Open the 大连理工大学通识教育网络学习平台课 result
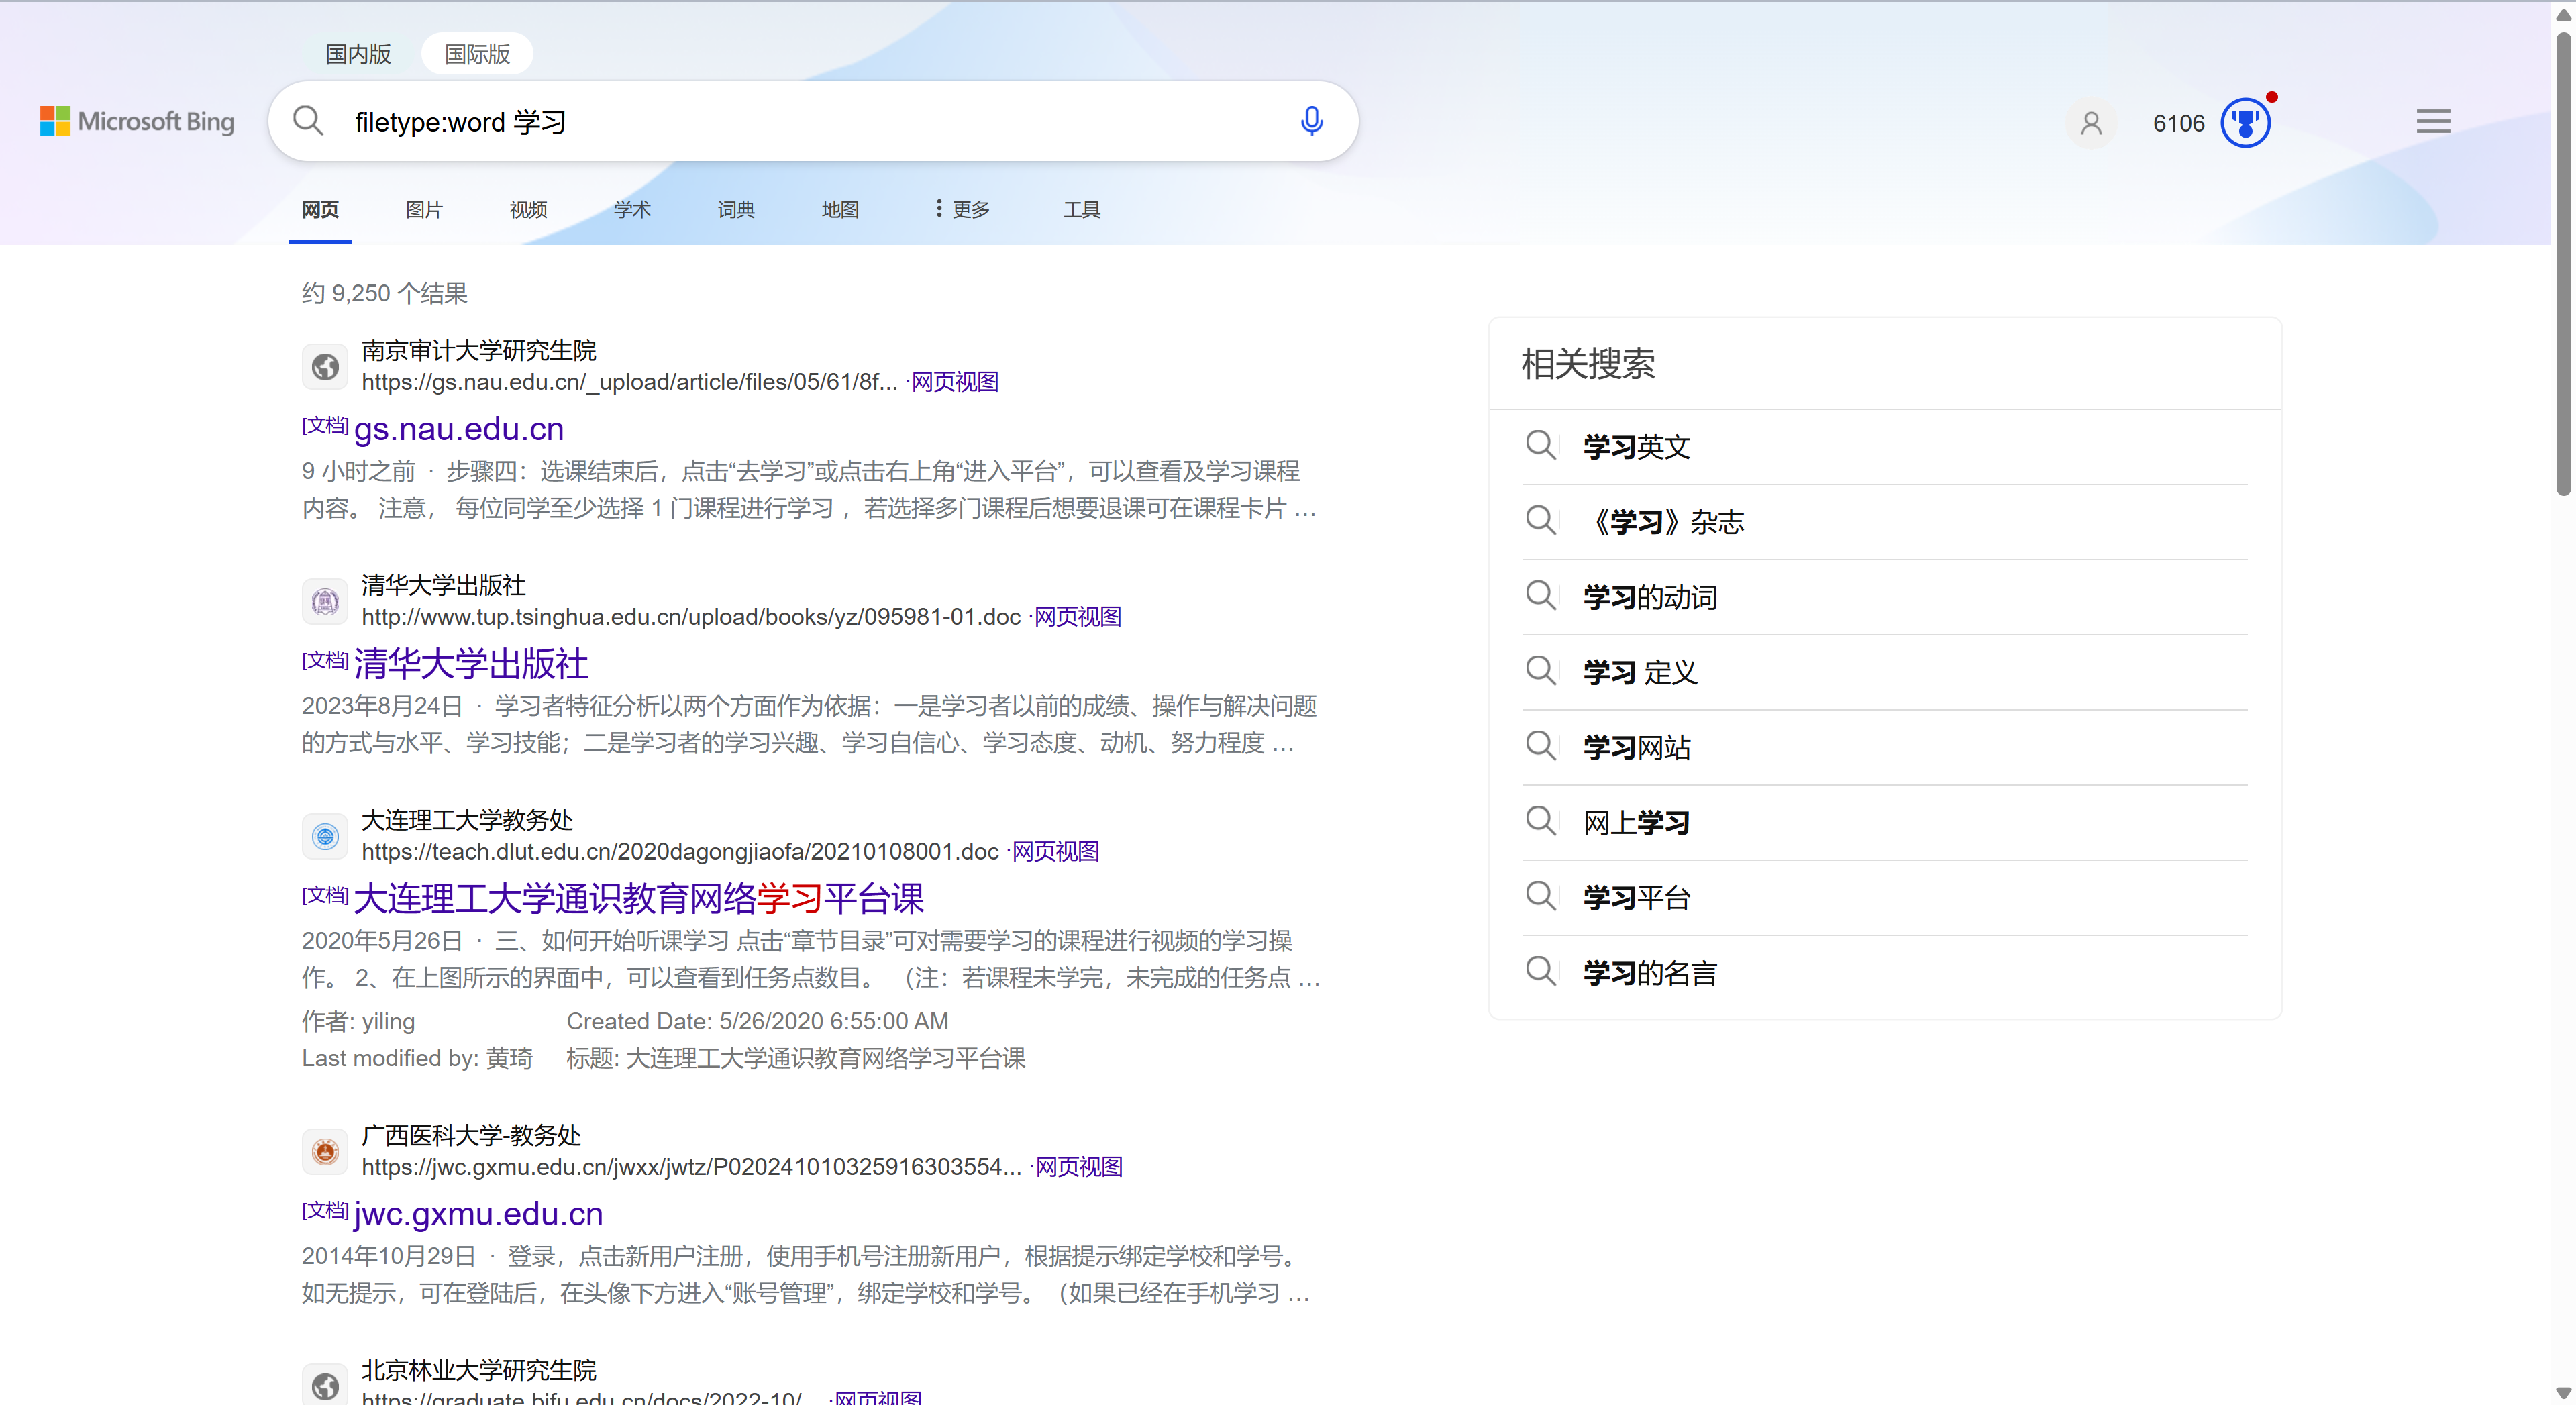The width and height of the screenshot is (2576, 1405). pyautogui.click(x=638, y=899)
